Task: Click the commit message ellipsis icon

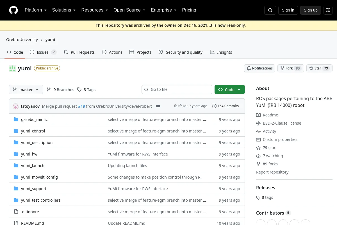Action: (x=158, y=106)
